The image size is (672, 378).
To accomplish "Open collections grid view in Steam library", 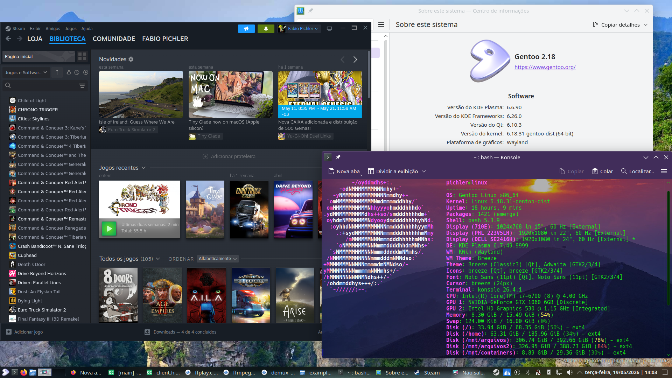I will coord(82,56).
